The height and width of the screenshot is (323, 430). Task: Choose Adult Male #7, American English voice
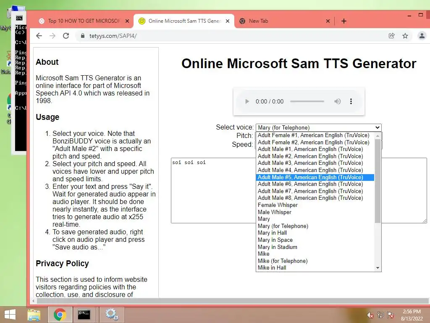[x=315, y=191]
